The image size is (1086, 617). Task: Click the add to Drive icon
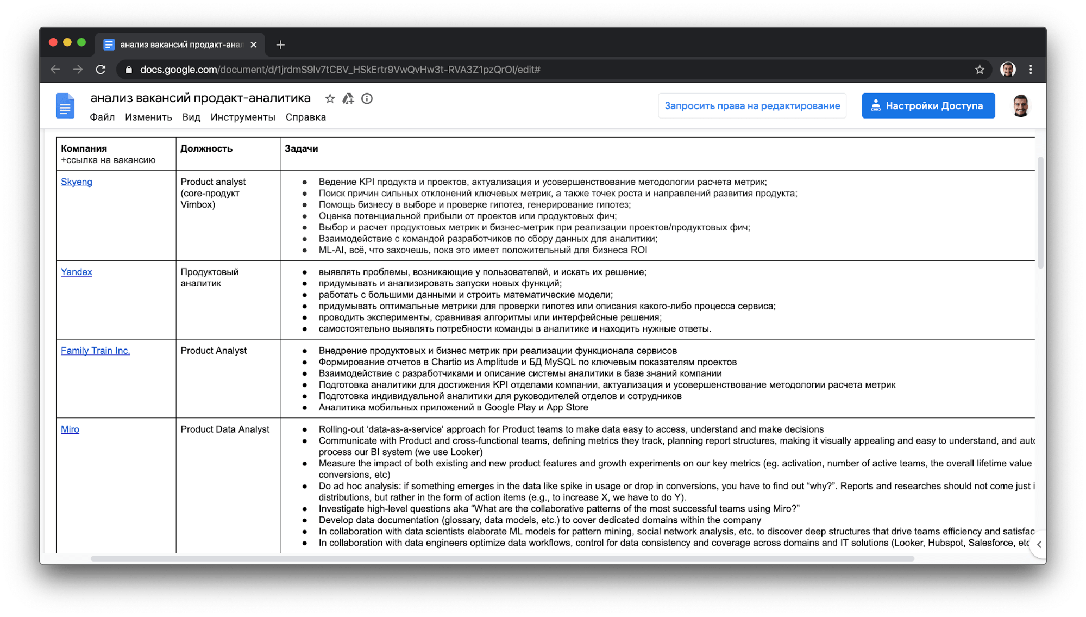click(348, 98)
